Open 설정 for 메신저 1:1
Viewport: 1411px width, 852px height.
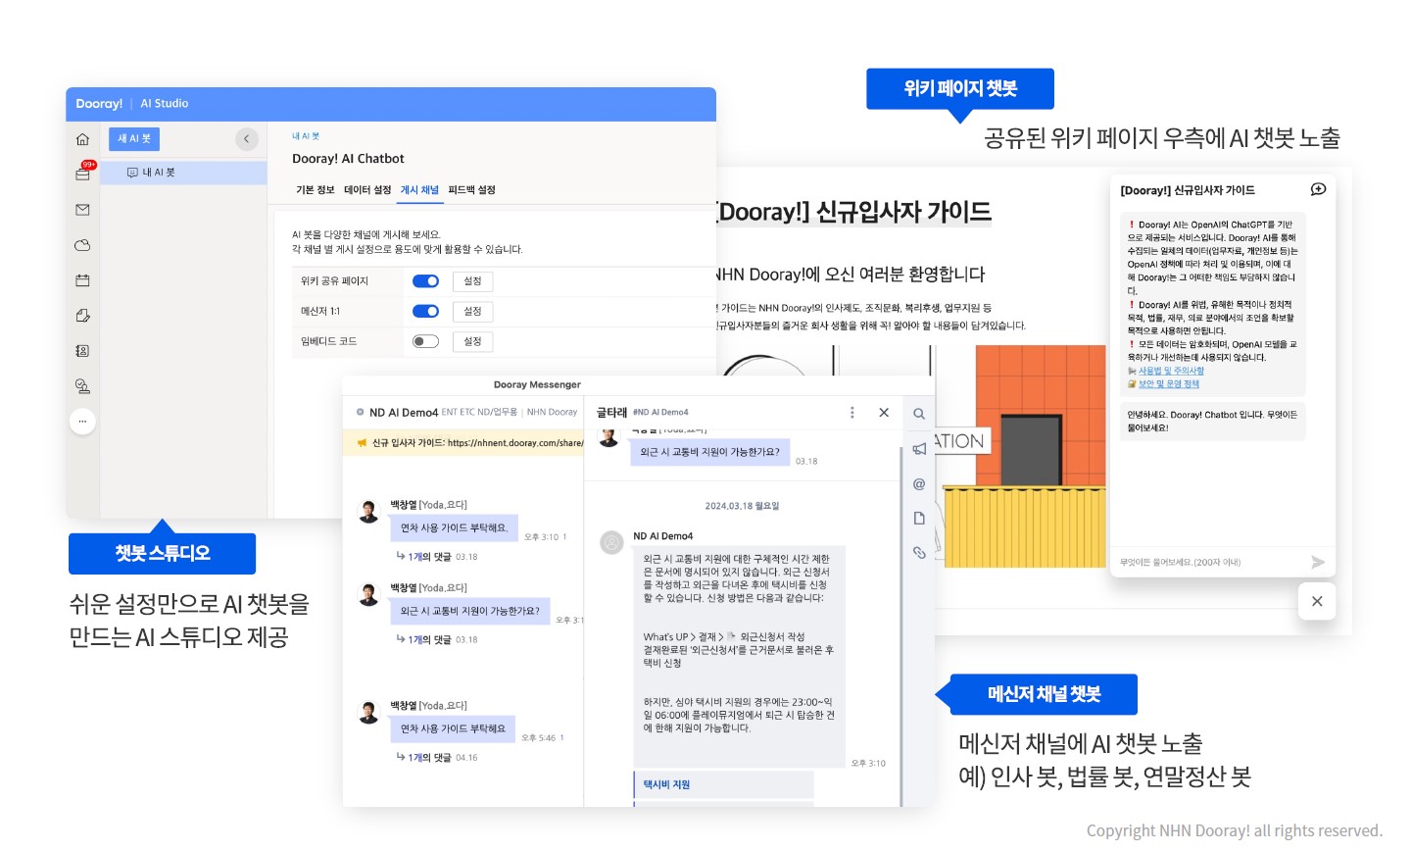[472, 312]
